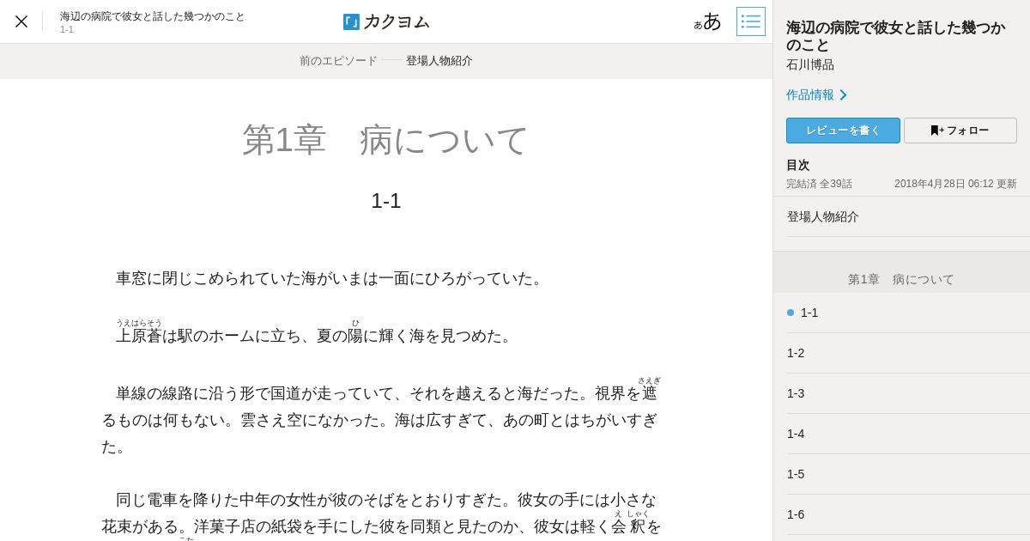The height and width of the screenshot is (541, 1030).
Task: Click the フォロー bookmark button
Action: coord(960,131)
